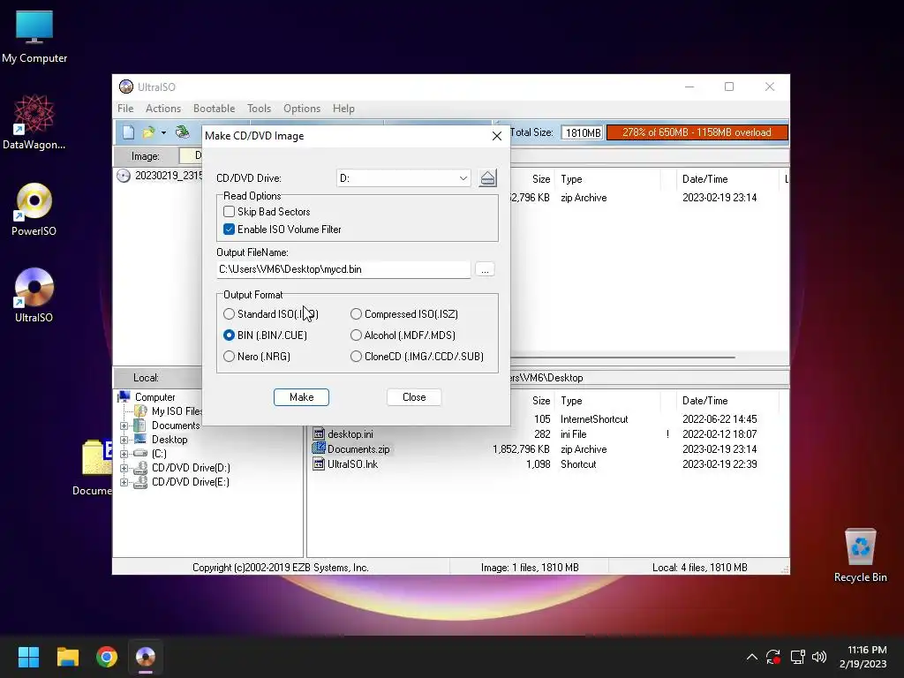The image size is (904, 678).
Task: Select Nero (.NRG) output format
Action: coord(229,357)
